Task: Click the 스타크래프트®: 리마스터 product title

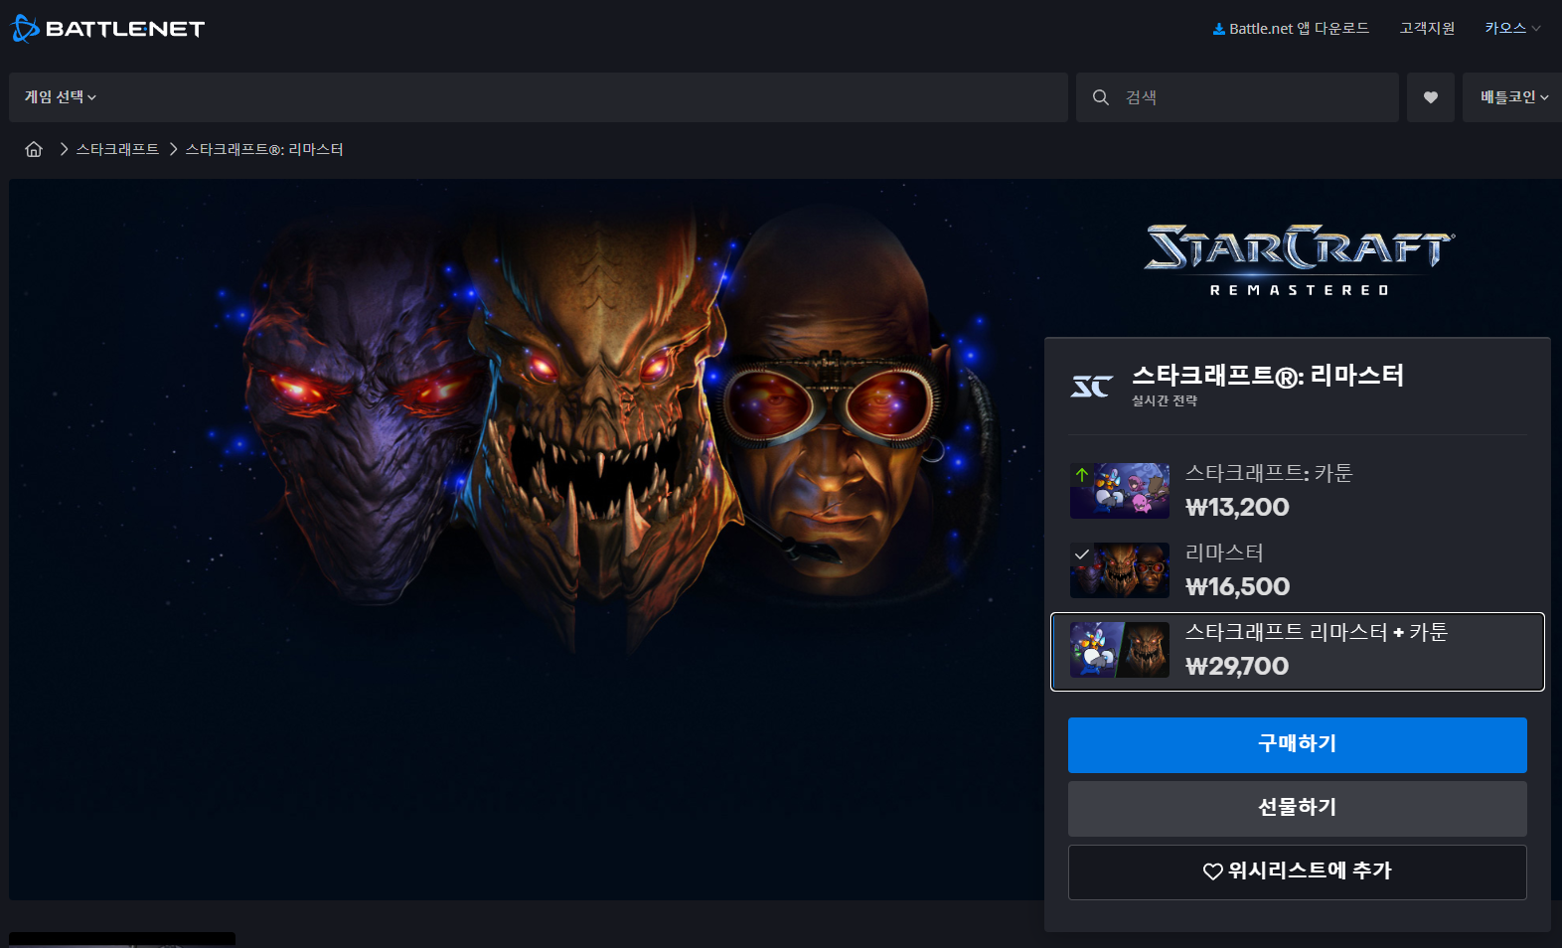Action: [1268, 376]
